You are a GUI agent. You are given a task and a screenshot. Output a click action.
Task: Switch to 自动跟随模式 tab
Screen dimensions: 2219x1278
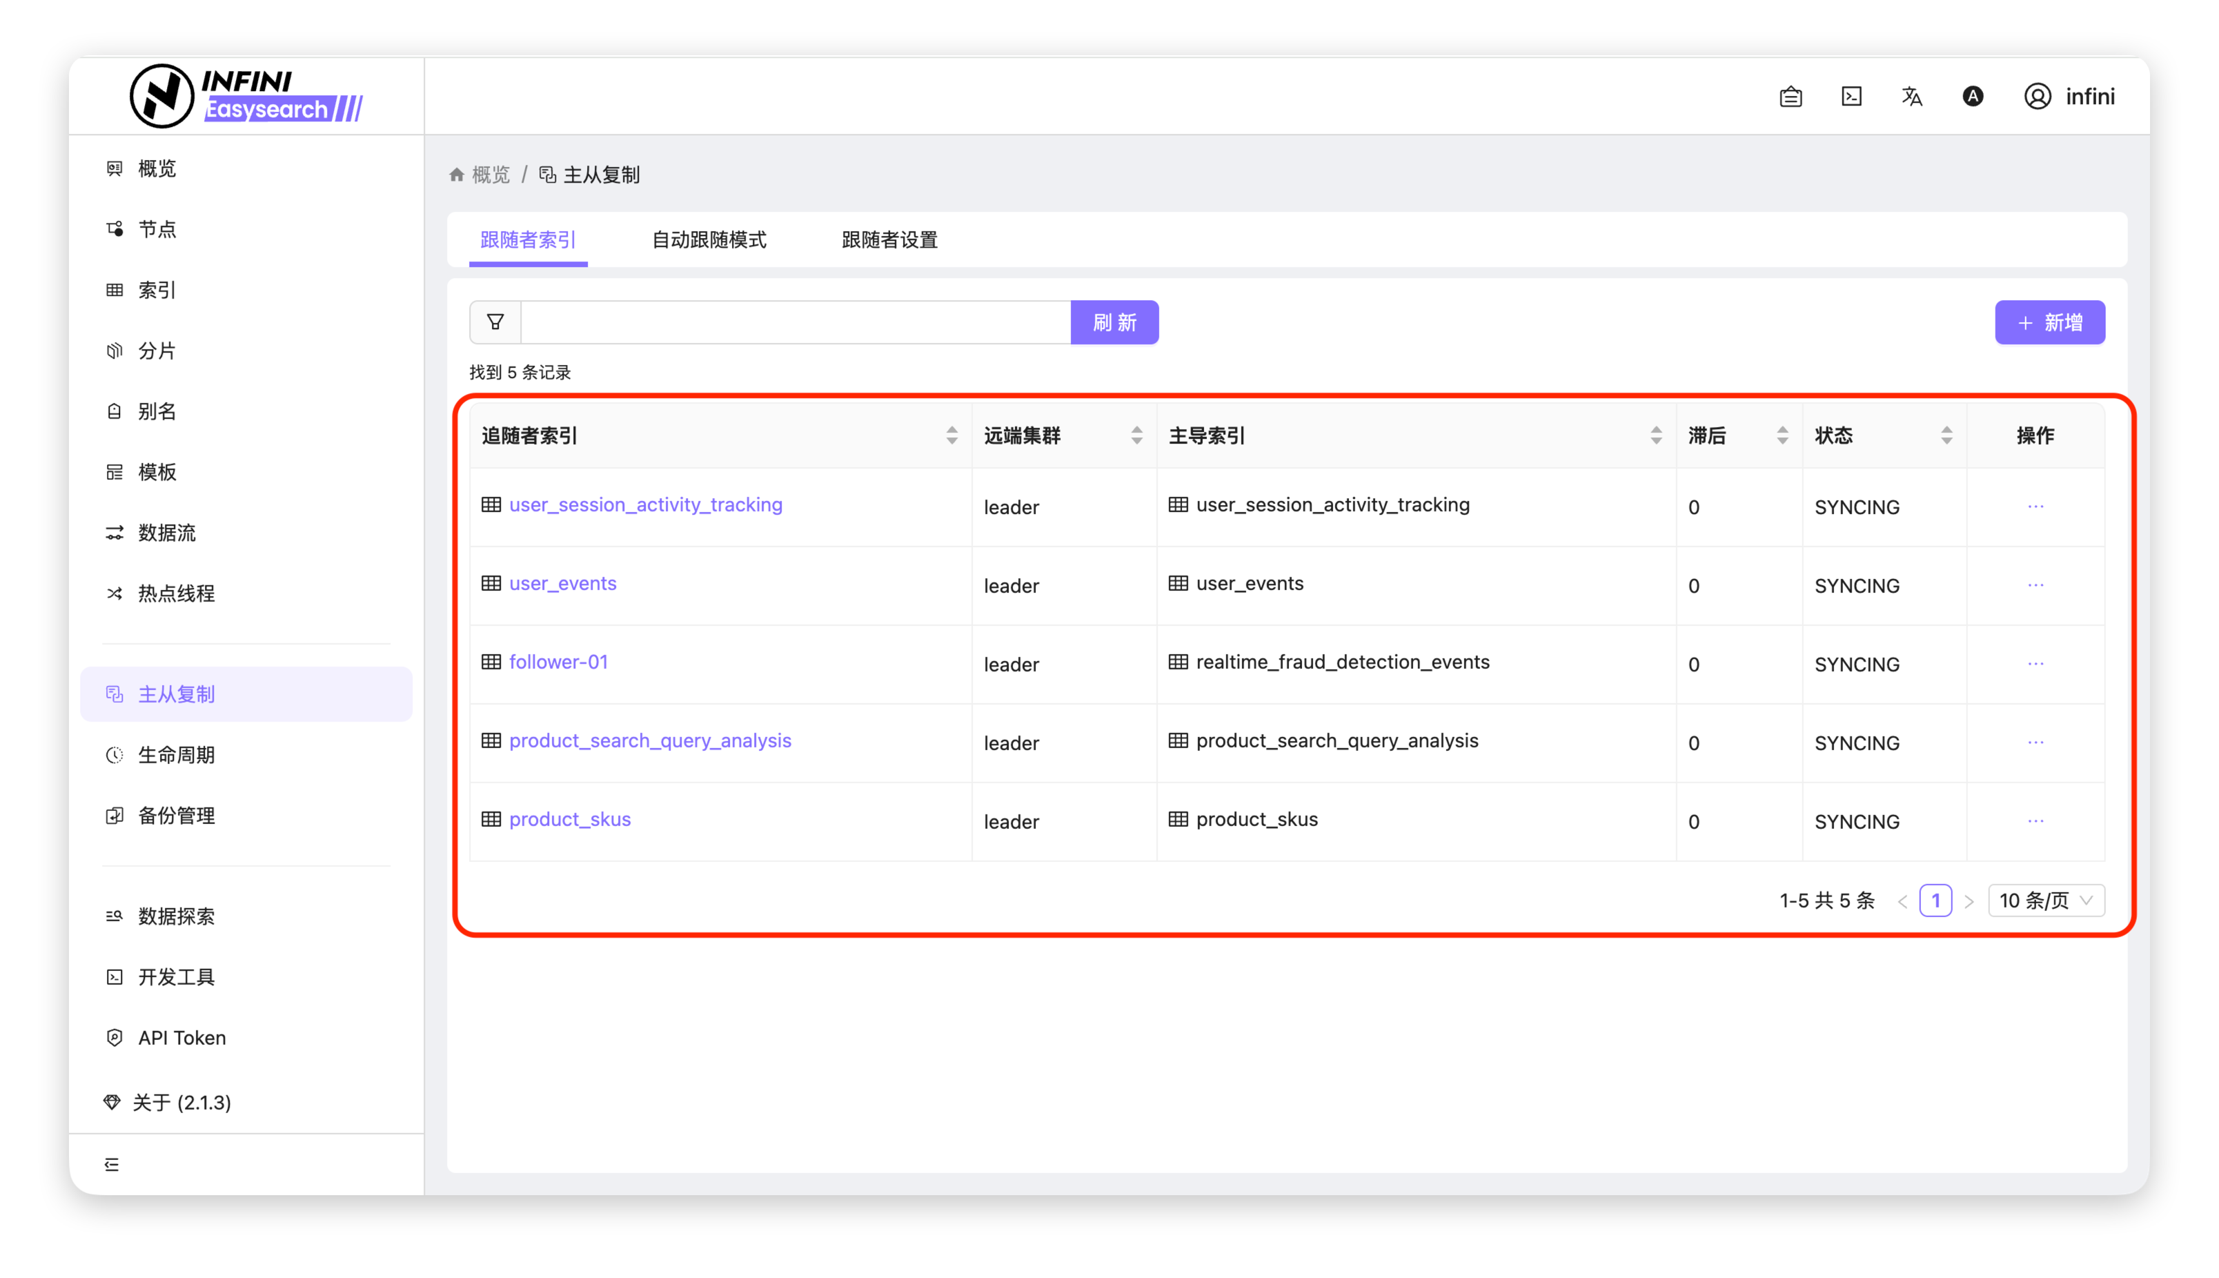(x=709, y=239)
